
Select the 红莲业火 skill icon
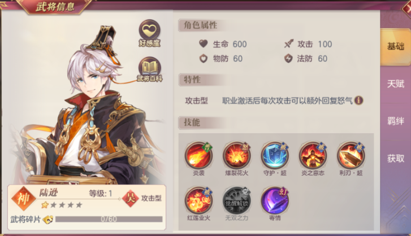(x=198, y=200)
